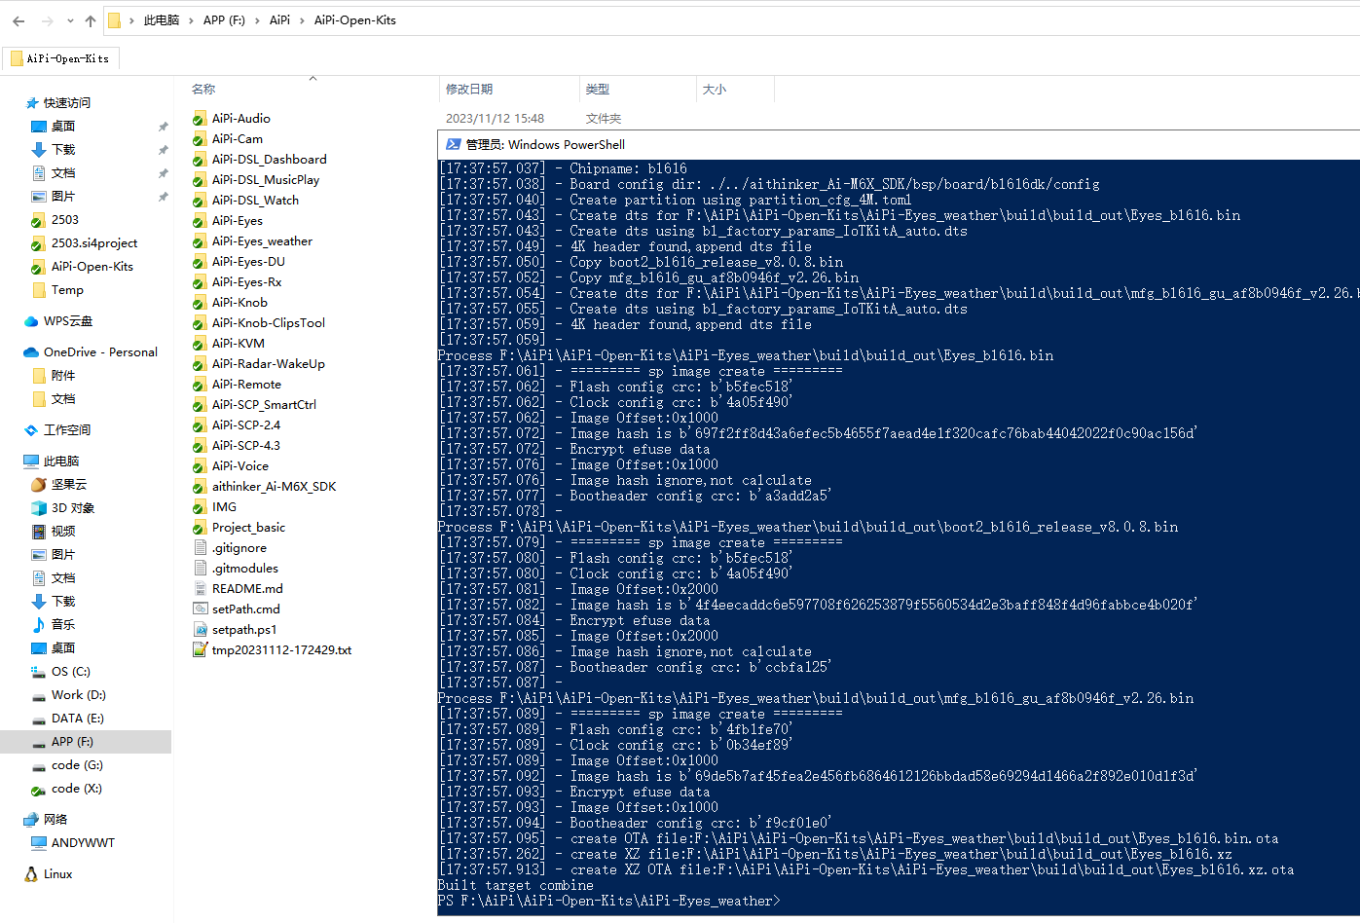Screen dimensions: 1360x923
Task: Select the AiPi-DSL_Dashboard folder icon
Action: [x=201, y=160]
